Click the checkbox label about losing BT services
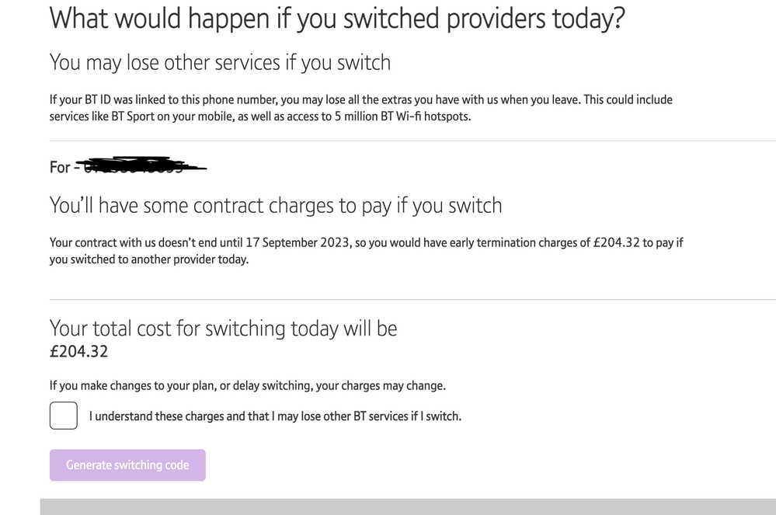Screen dimensions: 776x515 pos(275,416)
